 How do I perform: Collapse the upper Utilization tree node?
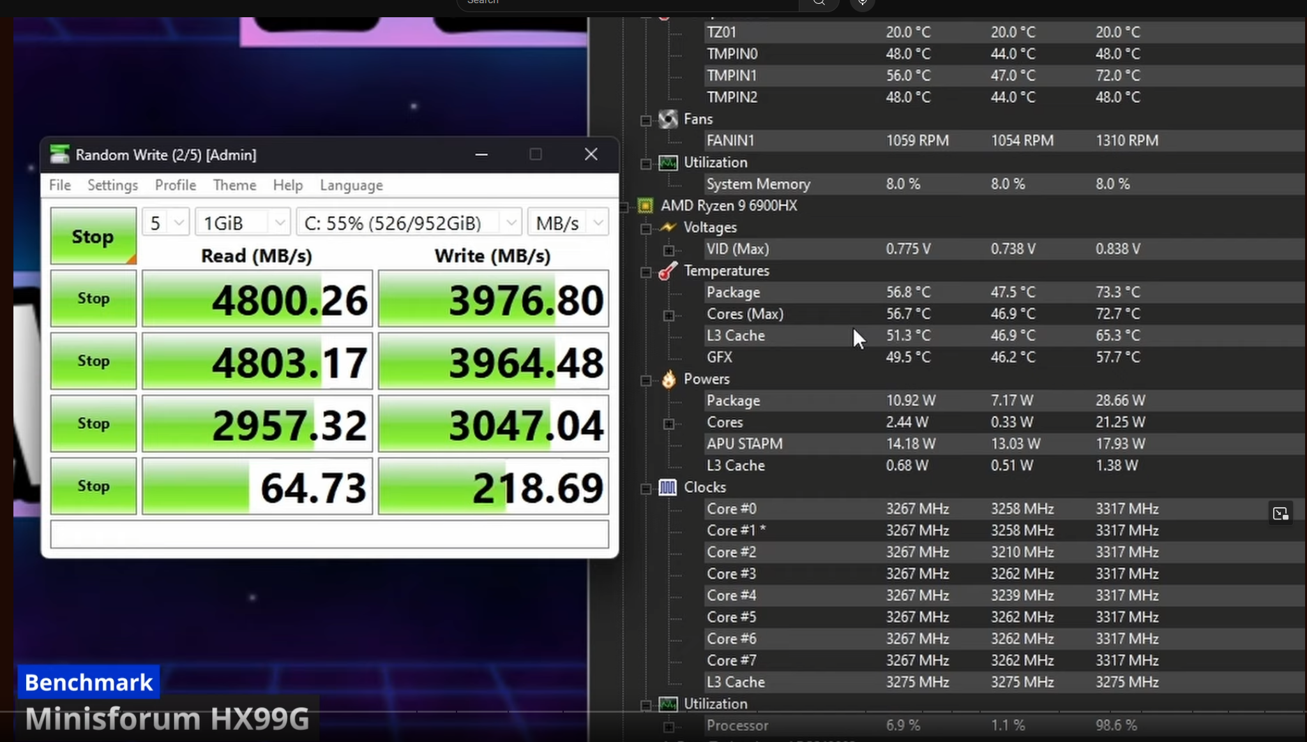coord(646,163)
